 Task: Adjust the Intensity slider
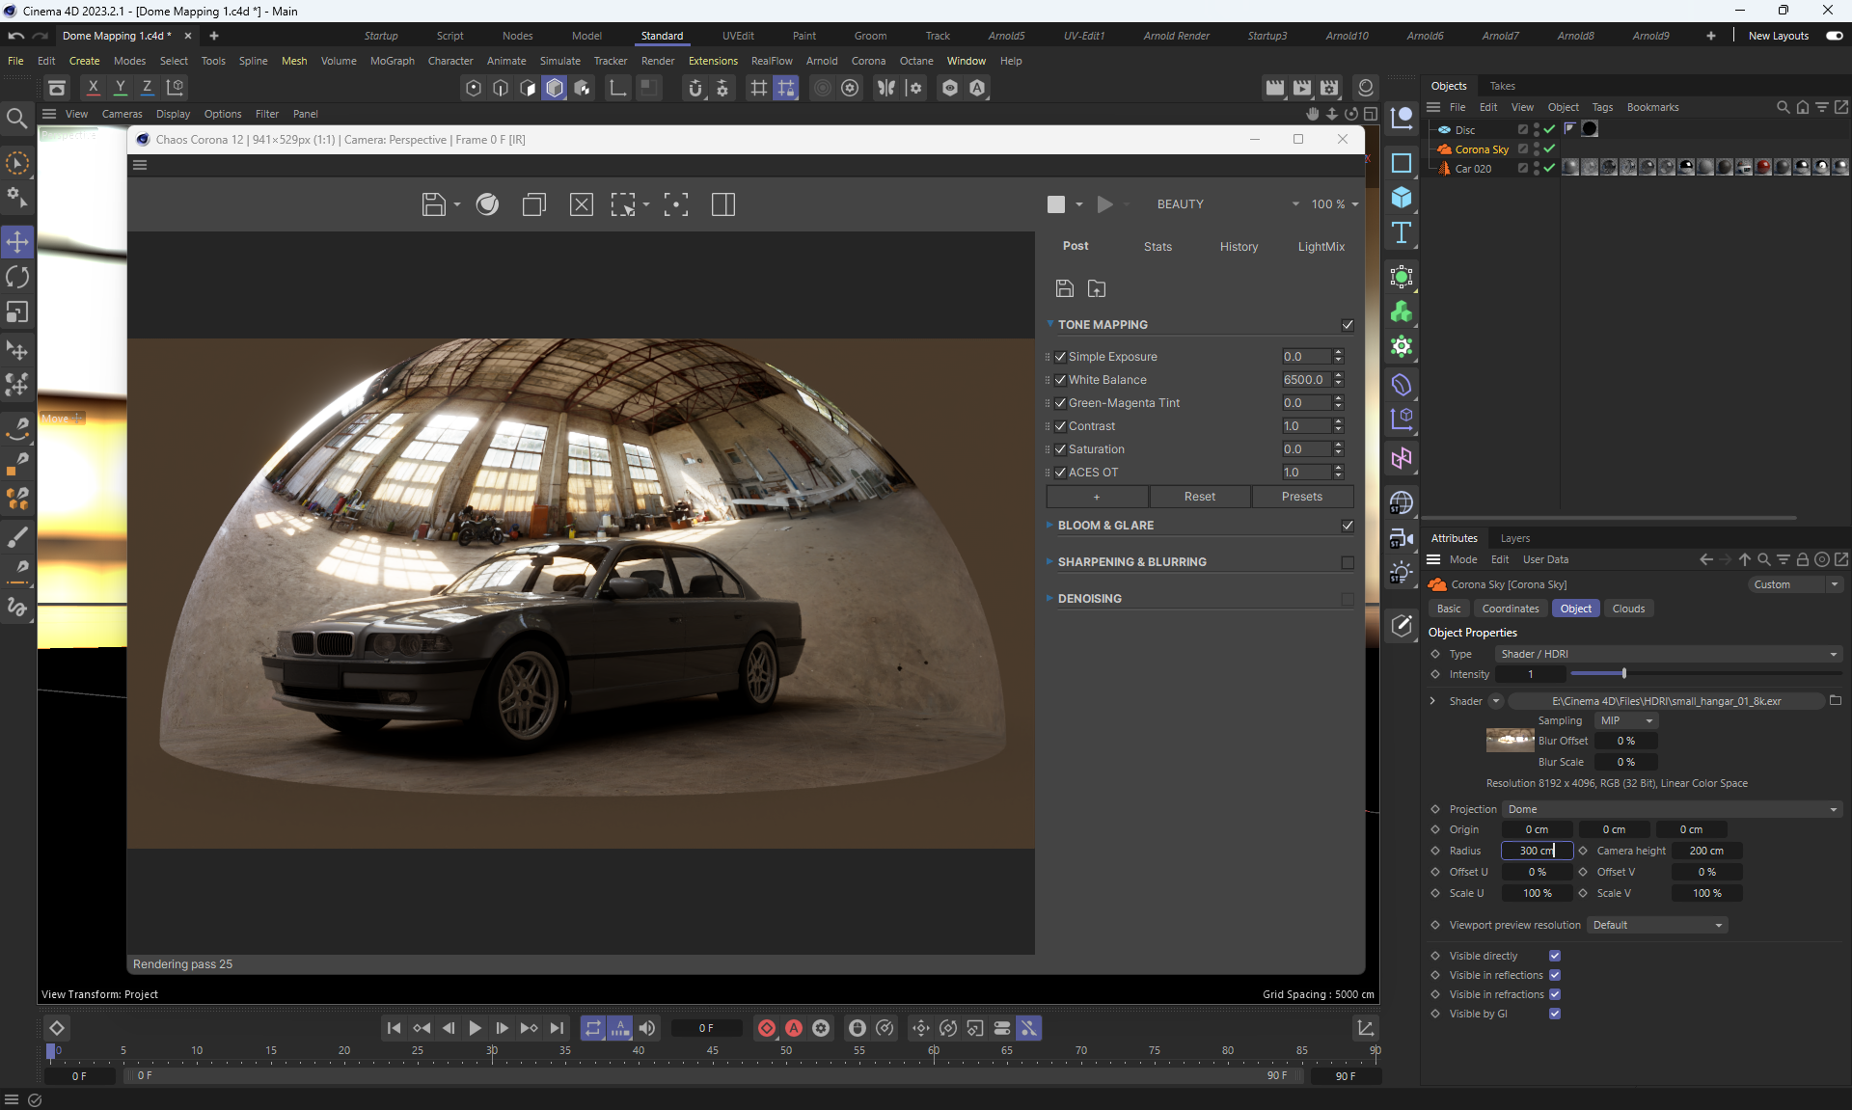[x=1624, y=674]
